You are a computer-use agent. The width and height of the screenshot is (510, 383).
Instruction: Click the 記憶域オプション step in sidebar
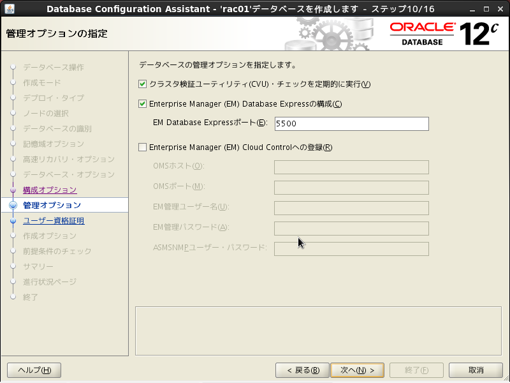pyautogui.click(x=54, y=144)
